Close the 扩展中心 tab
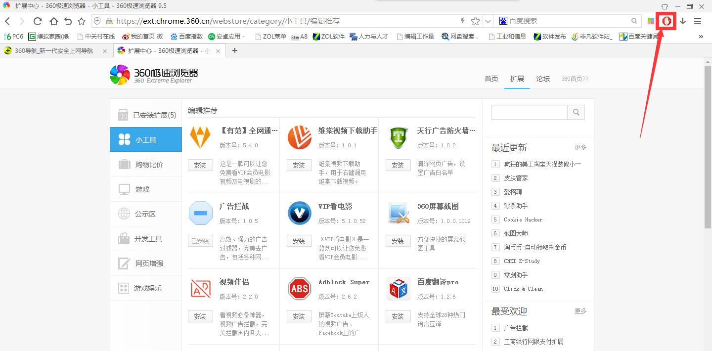 218,51
